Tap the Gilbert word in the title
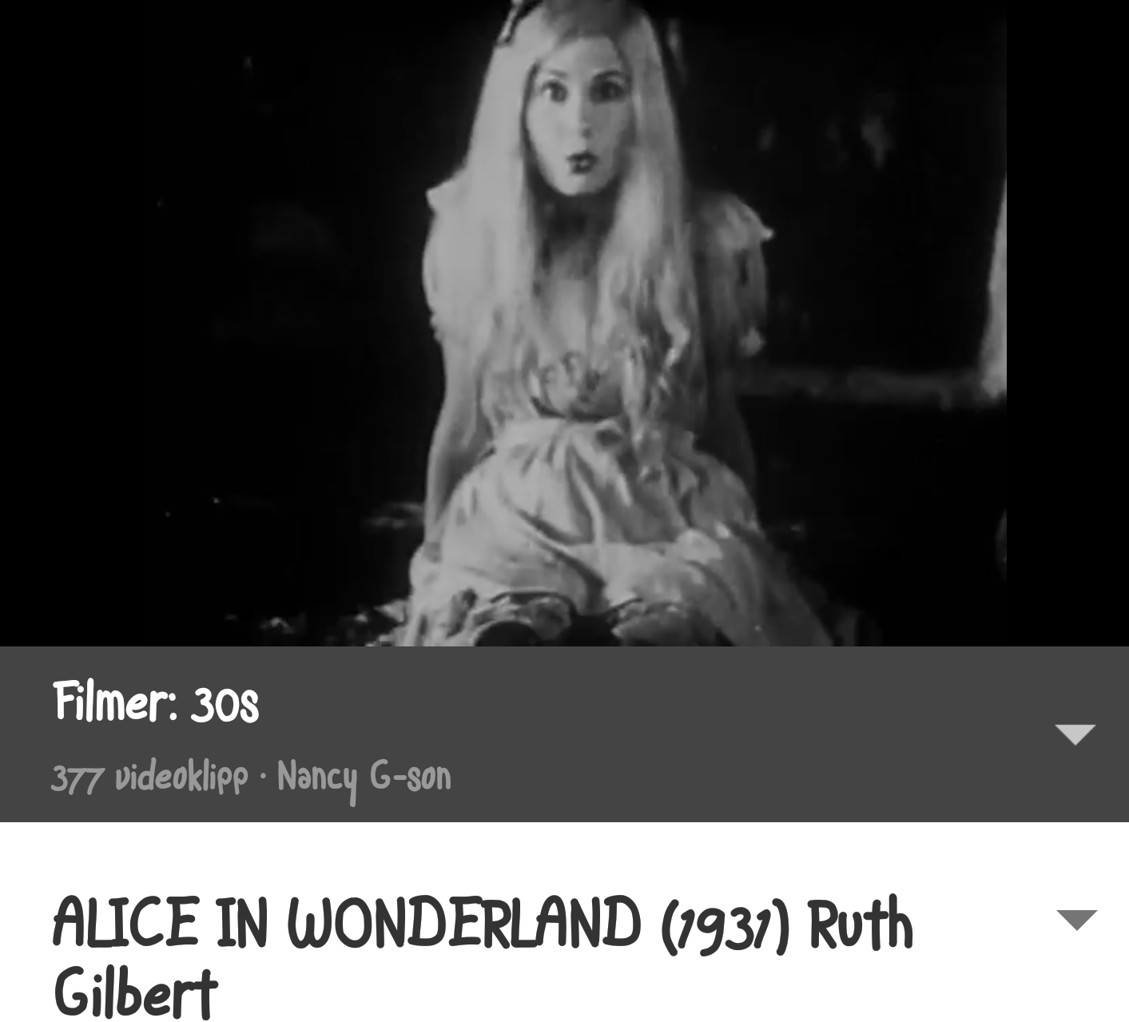 tap(135, 990)
